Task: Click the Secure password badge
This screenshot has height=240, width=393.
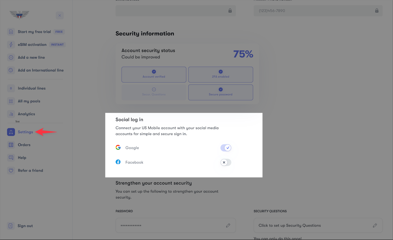Action: tap(220, 92)
